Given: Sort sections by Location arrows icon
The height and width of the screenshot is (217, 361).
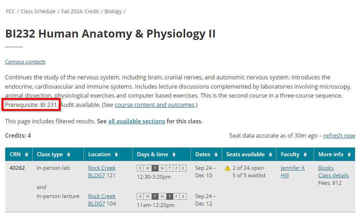Looking at the screenshot, I should click(116, 154).
